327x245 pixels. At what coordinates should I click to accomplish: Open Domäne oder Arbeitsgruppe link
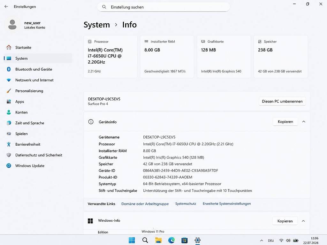click(145, 204)
